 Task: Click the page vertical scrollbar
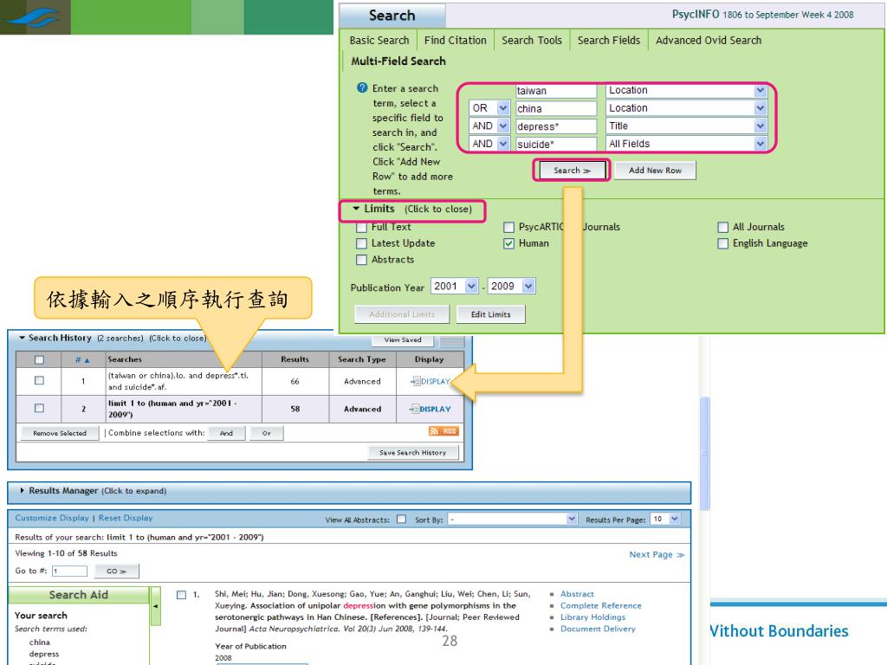704,454
